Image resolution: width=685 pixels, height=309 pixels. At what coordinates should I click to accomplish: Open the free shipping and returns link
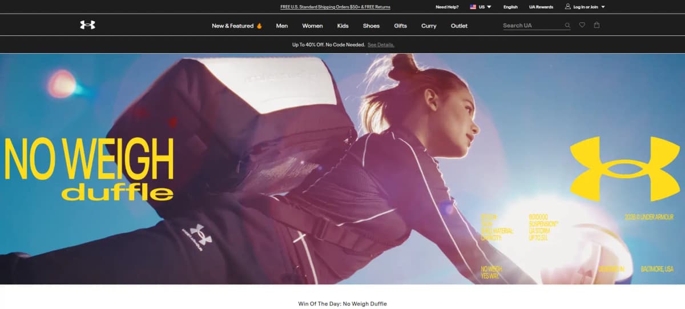pos(336,7)
